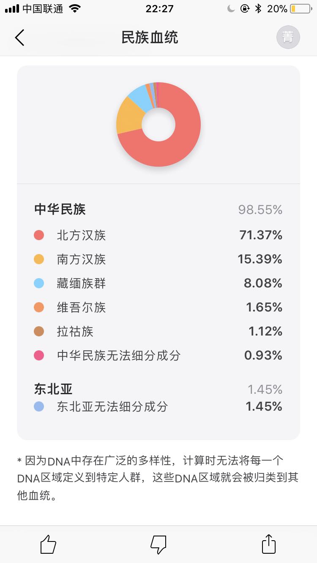The width and height of the screenshot is (317, 563).
Task: Tap the 东北亚 group heading
Action: coord(53,389)
